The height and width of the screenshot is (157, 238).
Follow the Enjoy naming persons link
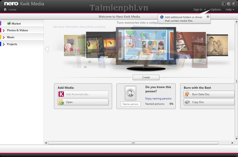(x=158, y=99)
